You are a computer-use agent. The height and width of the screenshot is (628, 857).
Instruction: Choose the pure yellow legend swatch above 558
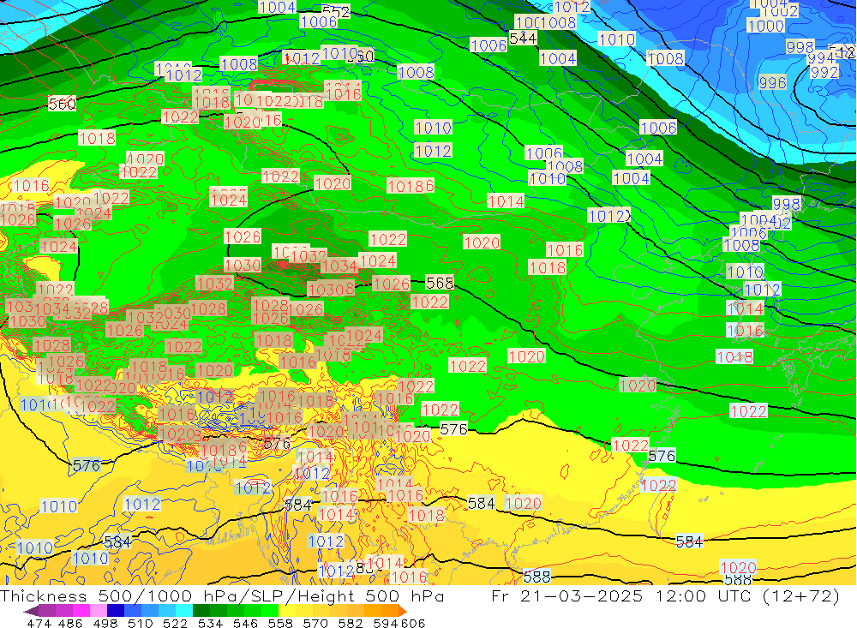pyautogui.click(x=287, y=611)
